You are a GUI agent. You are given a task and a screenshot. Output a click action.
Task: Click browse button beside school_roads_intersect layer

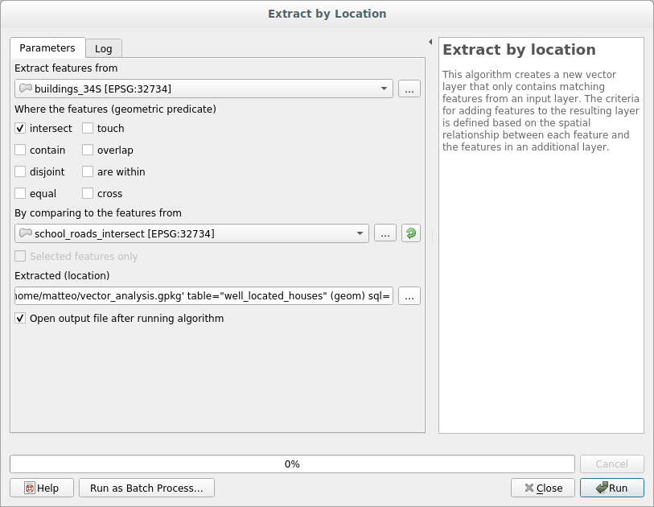click(385, 233)
